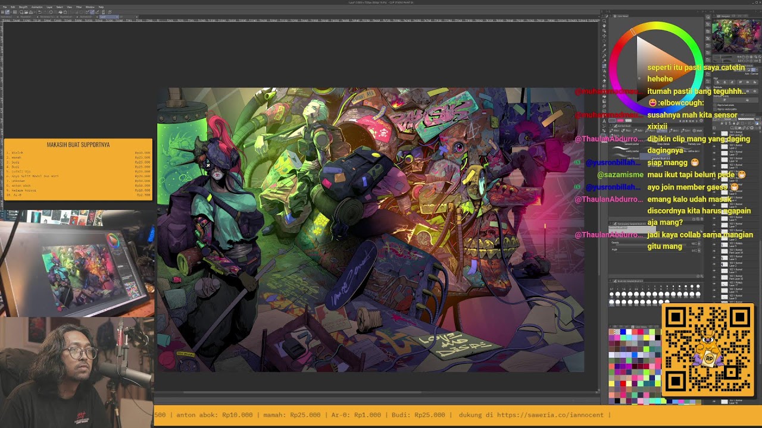Select the highlighted Brush tool
Screen dimensions: 762x428
(604, 66)
